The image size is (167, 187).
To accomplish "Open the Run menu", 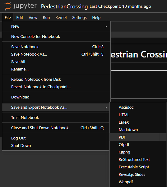I will (x=46, y=17).
